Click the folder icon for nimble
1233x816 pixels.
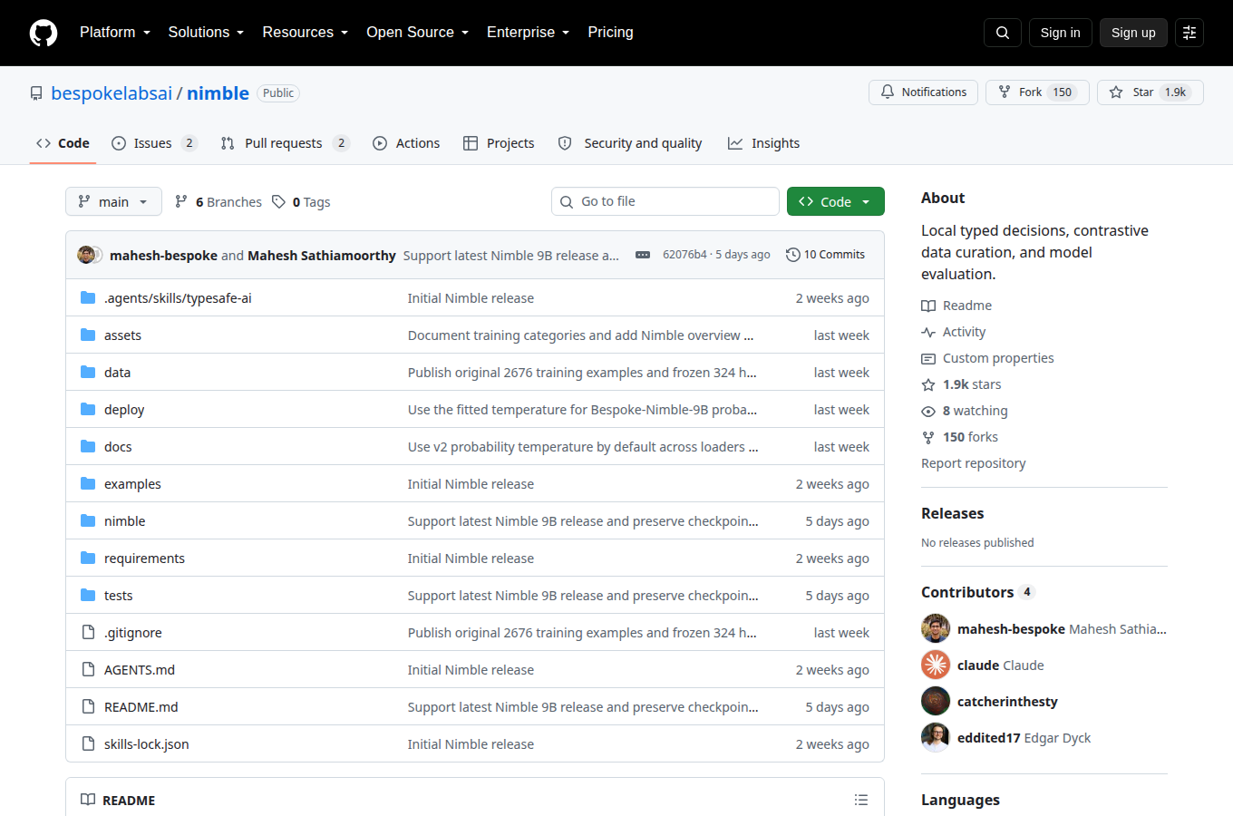tap(88, 520)
